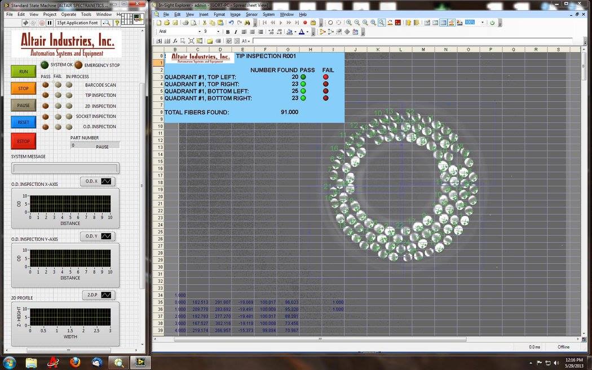
Task: Click the Insert Function fx icon
Action: (x=175, y=41)
